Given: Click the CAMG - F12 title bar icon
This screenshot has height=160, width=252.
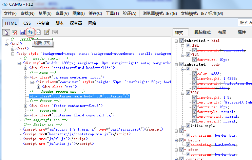Looking at the screenshot, I should click(4, 4).
